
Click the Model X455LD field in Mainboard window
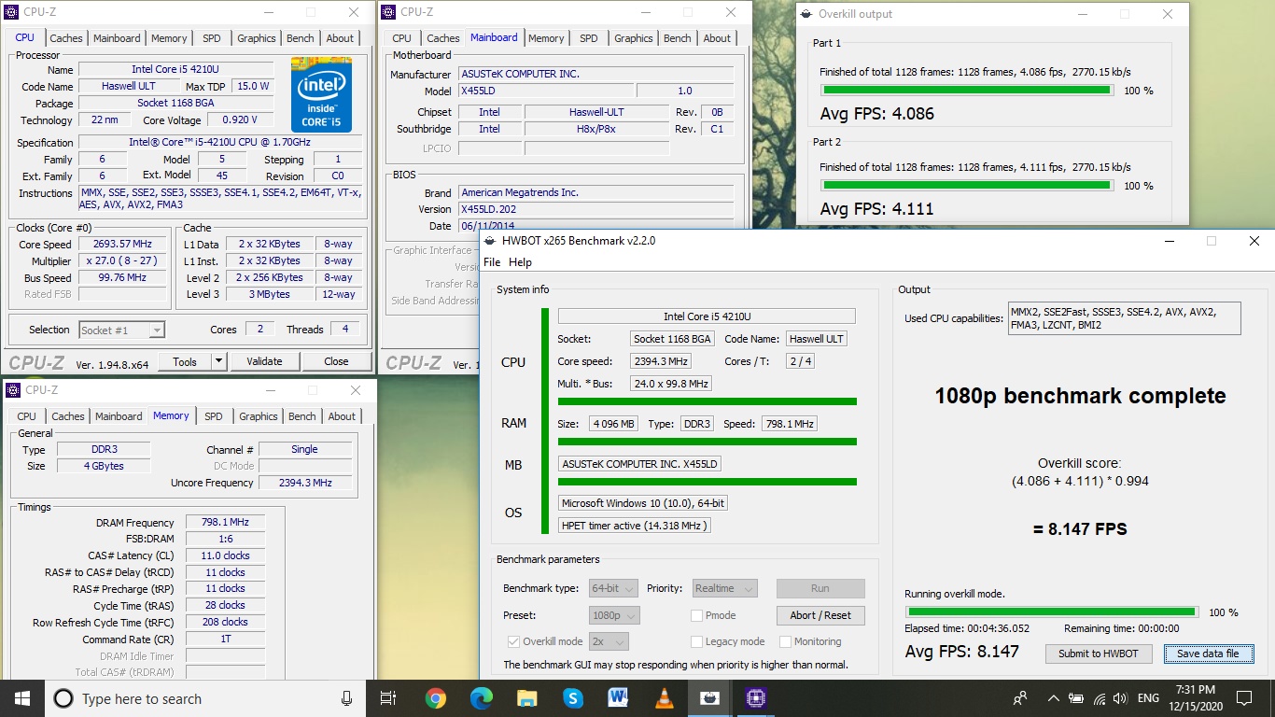[547, 91]
